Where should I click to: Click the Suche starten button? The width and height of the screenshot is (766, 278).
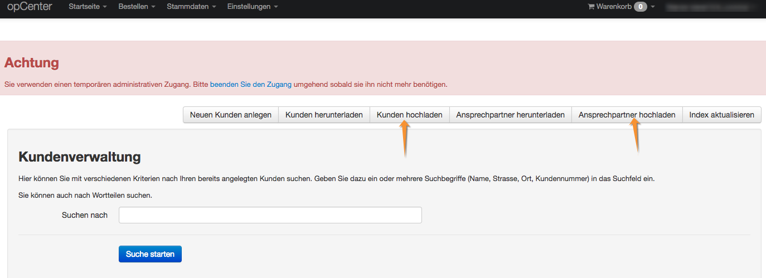[x=150, y=254]
